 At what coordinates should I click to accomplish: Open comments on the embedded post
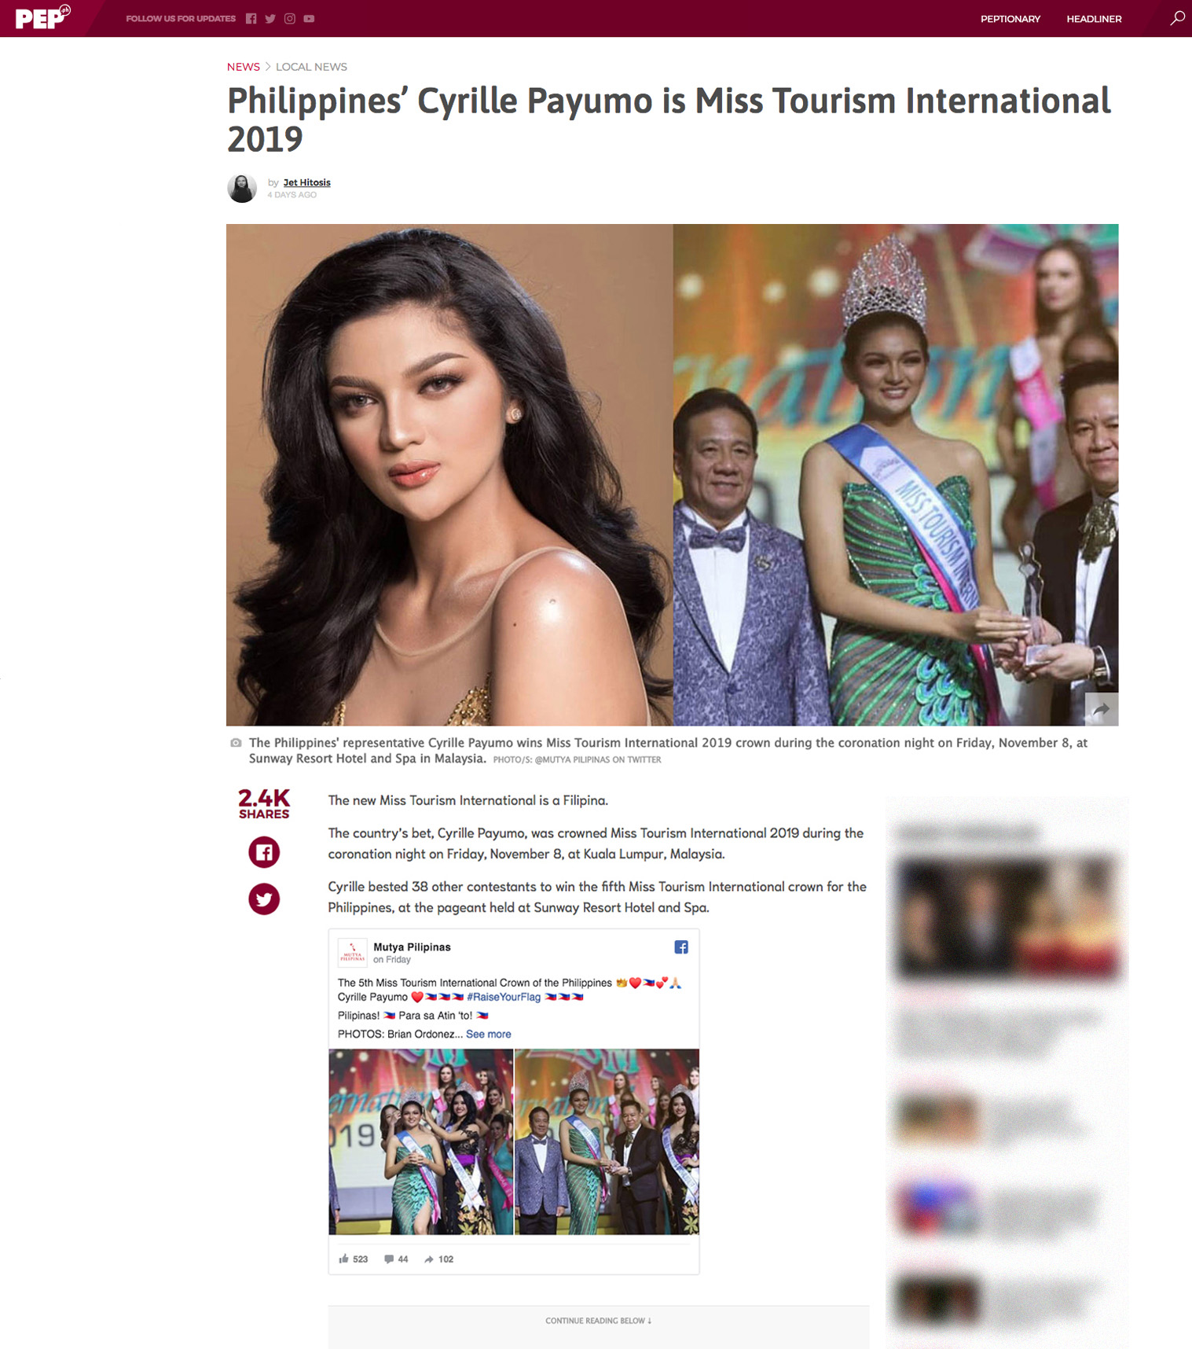coord(396,1259)
